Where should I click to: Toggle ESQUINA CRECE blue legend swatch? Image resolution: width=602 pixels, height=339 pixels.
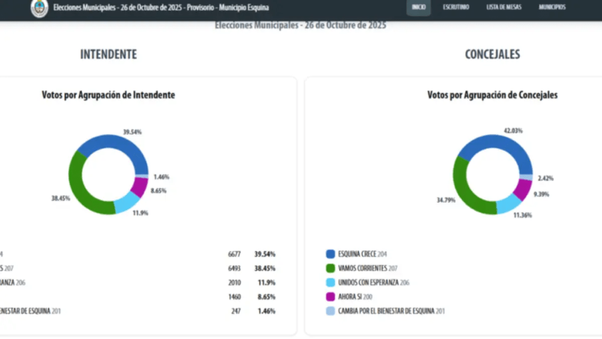pos(330,254)
